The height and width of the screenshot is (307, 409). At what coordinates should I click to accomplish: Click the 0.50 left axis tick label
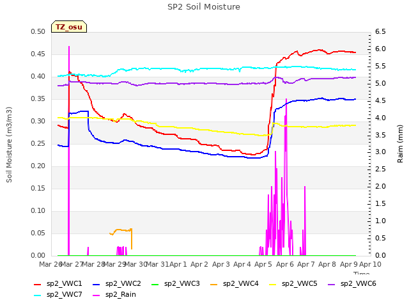click(38, 31)
